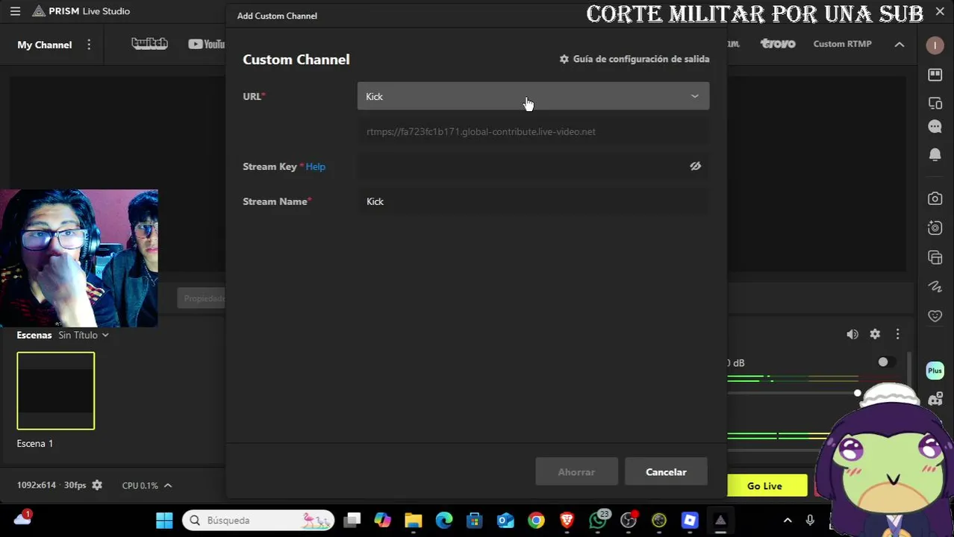
Task: Open the PRISM hamburger menu
Action: point(15,11)
